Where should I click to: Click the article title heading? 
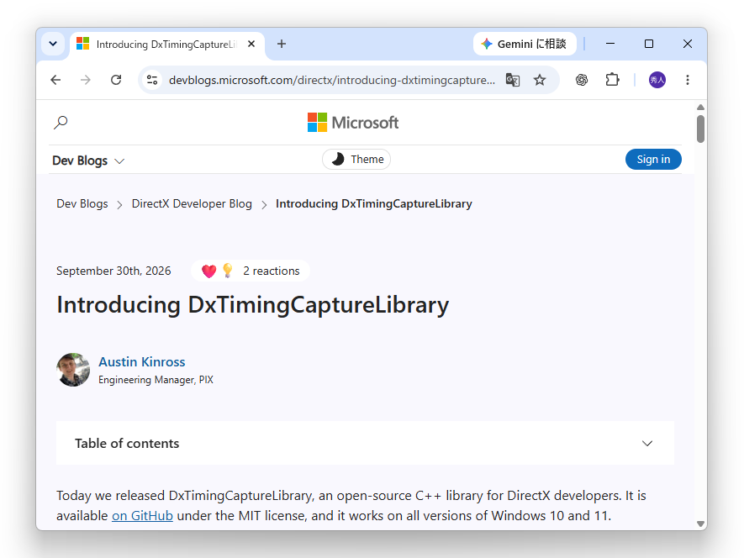click(x=252, y=304)
